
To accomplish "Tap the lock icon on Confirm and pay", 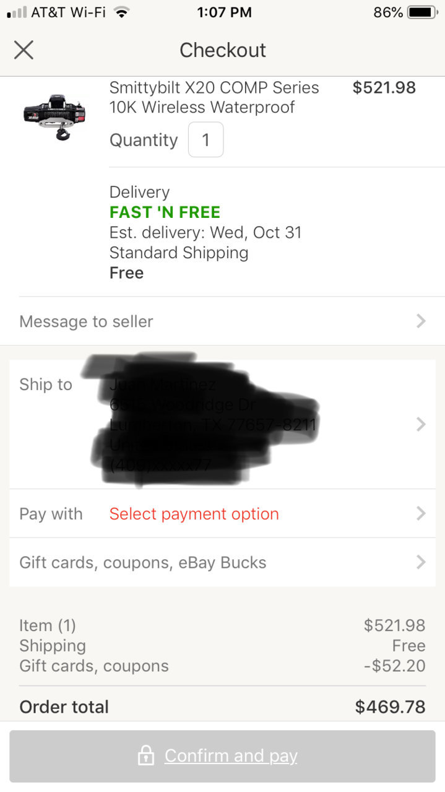I will click(x=146, y=755).
